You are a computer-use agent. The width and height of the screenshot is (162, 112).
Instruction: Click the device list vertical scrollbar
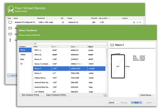click(106, 58)
